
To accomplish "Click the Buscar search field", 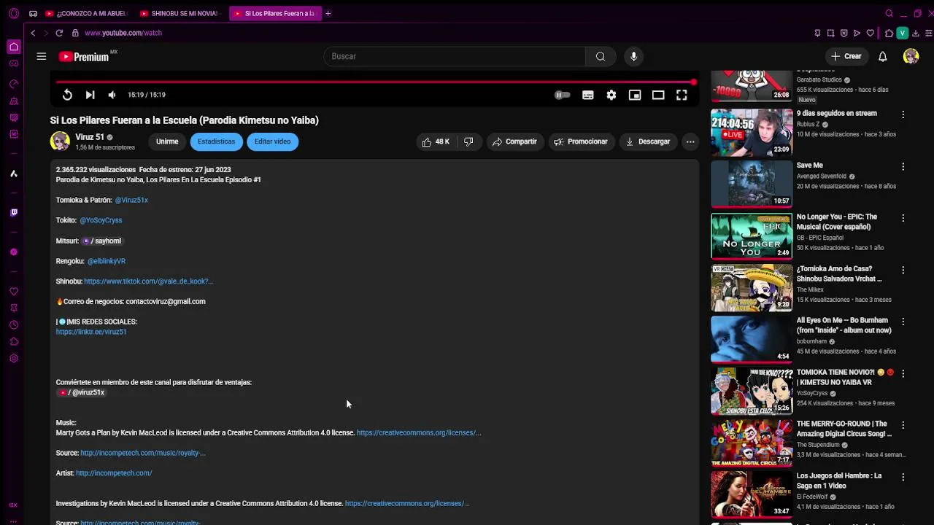I will (x=456, y=56).
